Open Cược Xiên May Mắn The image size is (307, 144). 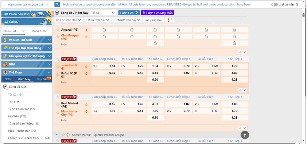click(157, 13)
